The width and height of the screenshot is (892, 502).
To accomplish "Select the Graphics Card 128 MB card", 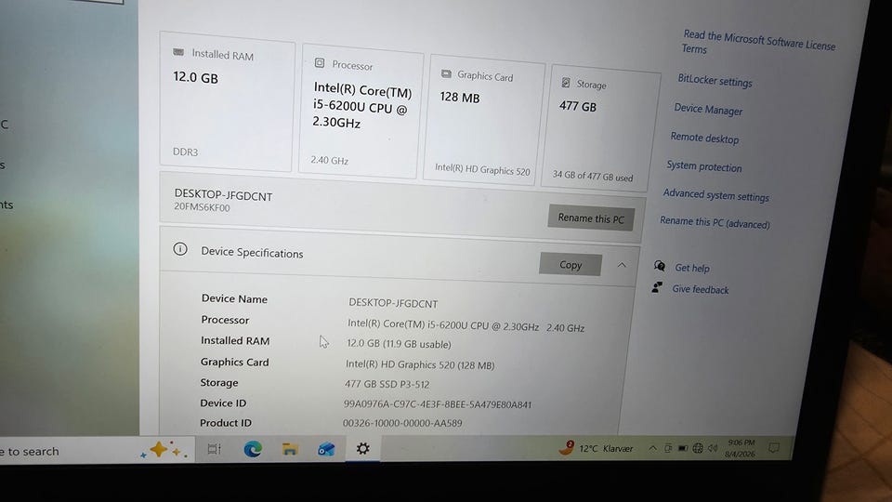I will 483,120.
